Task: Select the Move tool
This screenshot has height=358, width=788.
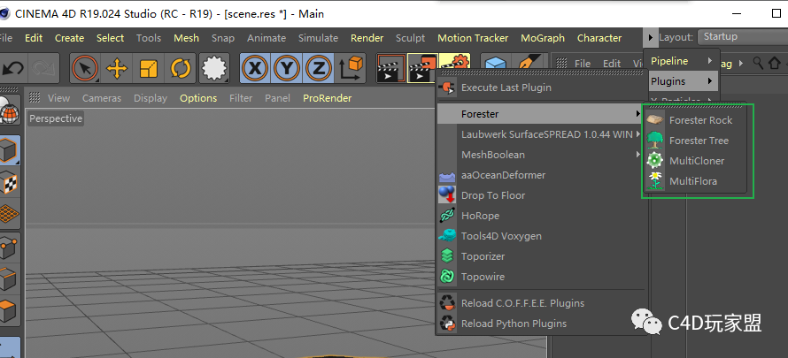Action: 117,68
